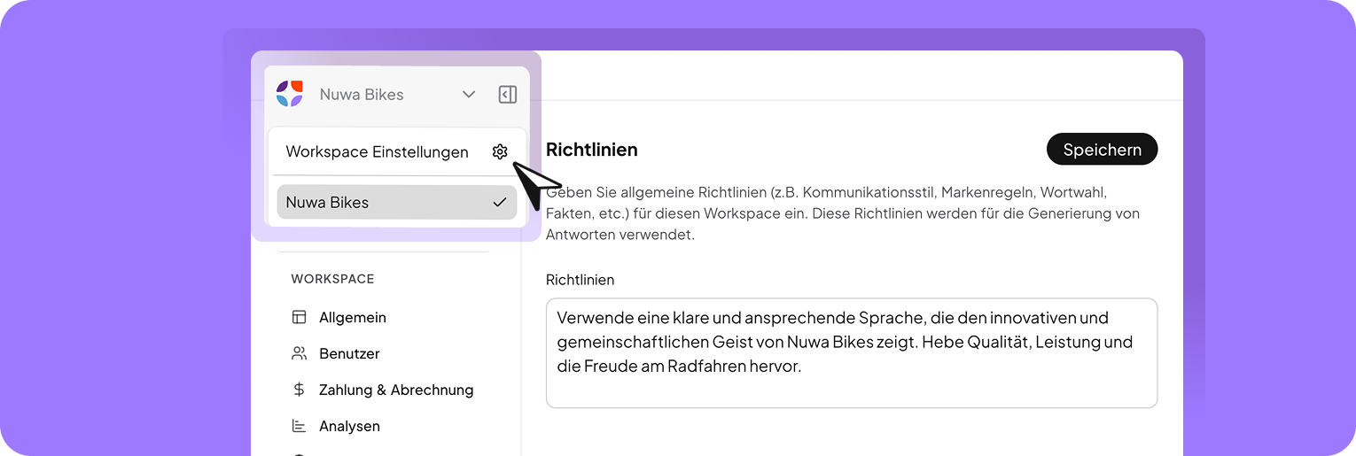
Task: Click inside the Richtlinien text area
Action: click(x=852, y=353)
